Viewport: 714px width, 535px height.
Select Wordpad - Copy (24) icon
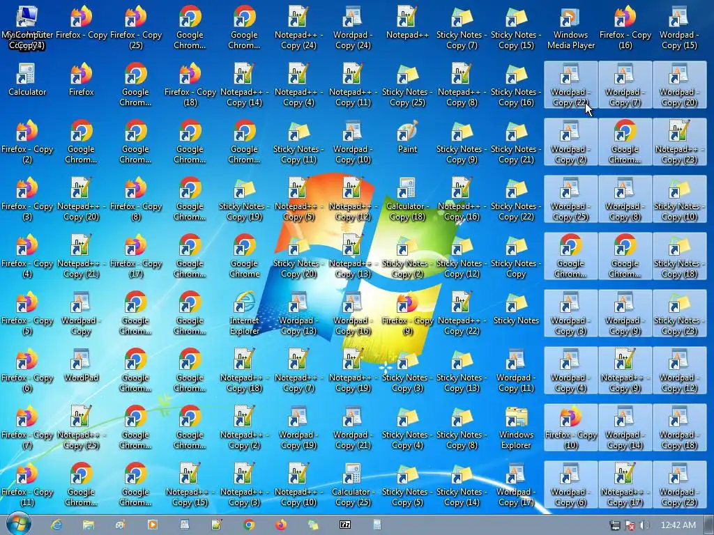[352, 28]
